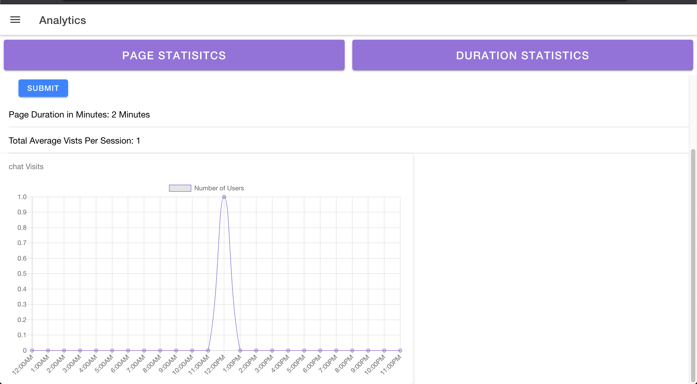Viewport: 697px width, 384px height.
Task: Click the 12:00AM data point on chart
Action: pos(32,351)
